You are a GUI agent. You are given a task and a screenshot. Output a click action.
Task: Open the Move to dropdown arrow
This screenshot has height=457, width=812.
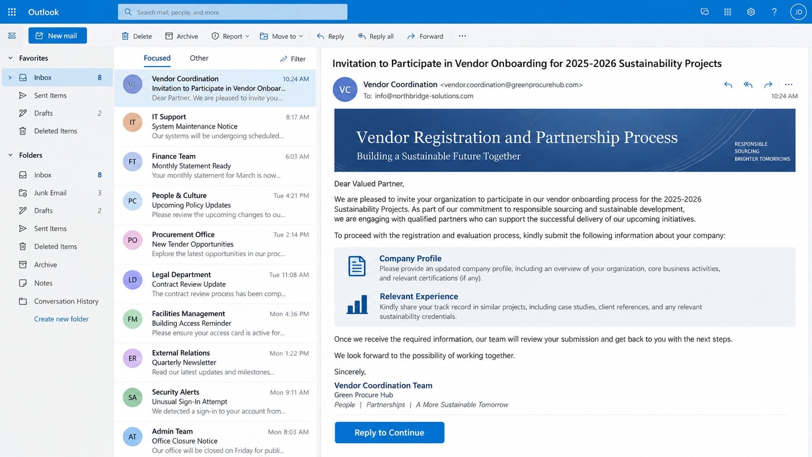click(301, 36)
